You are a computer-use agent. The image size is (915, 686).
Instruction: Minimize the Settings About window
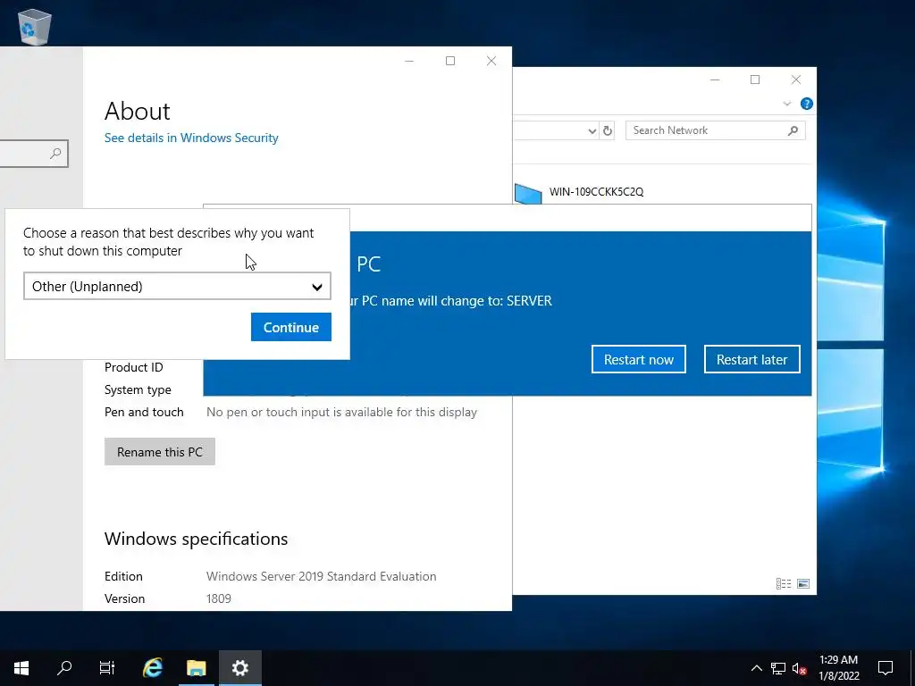pos(409,61)
